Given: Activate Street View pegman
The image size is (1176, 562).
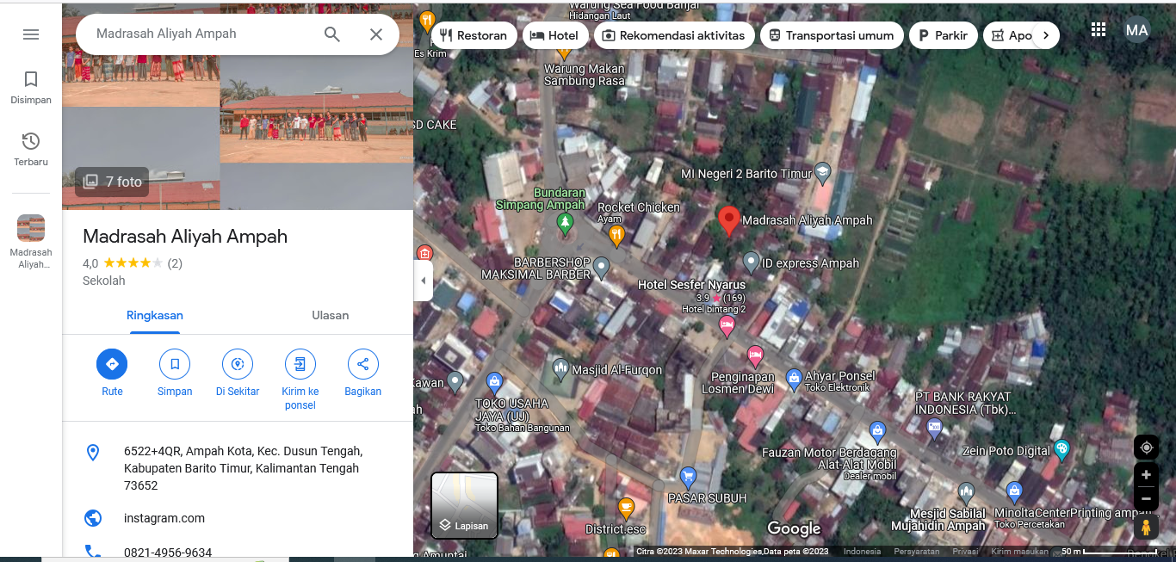Looking at the screenshot, I should pos(1146,527).
